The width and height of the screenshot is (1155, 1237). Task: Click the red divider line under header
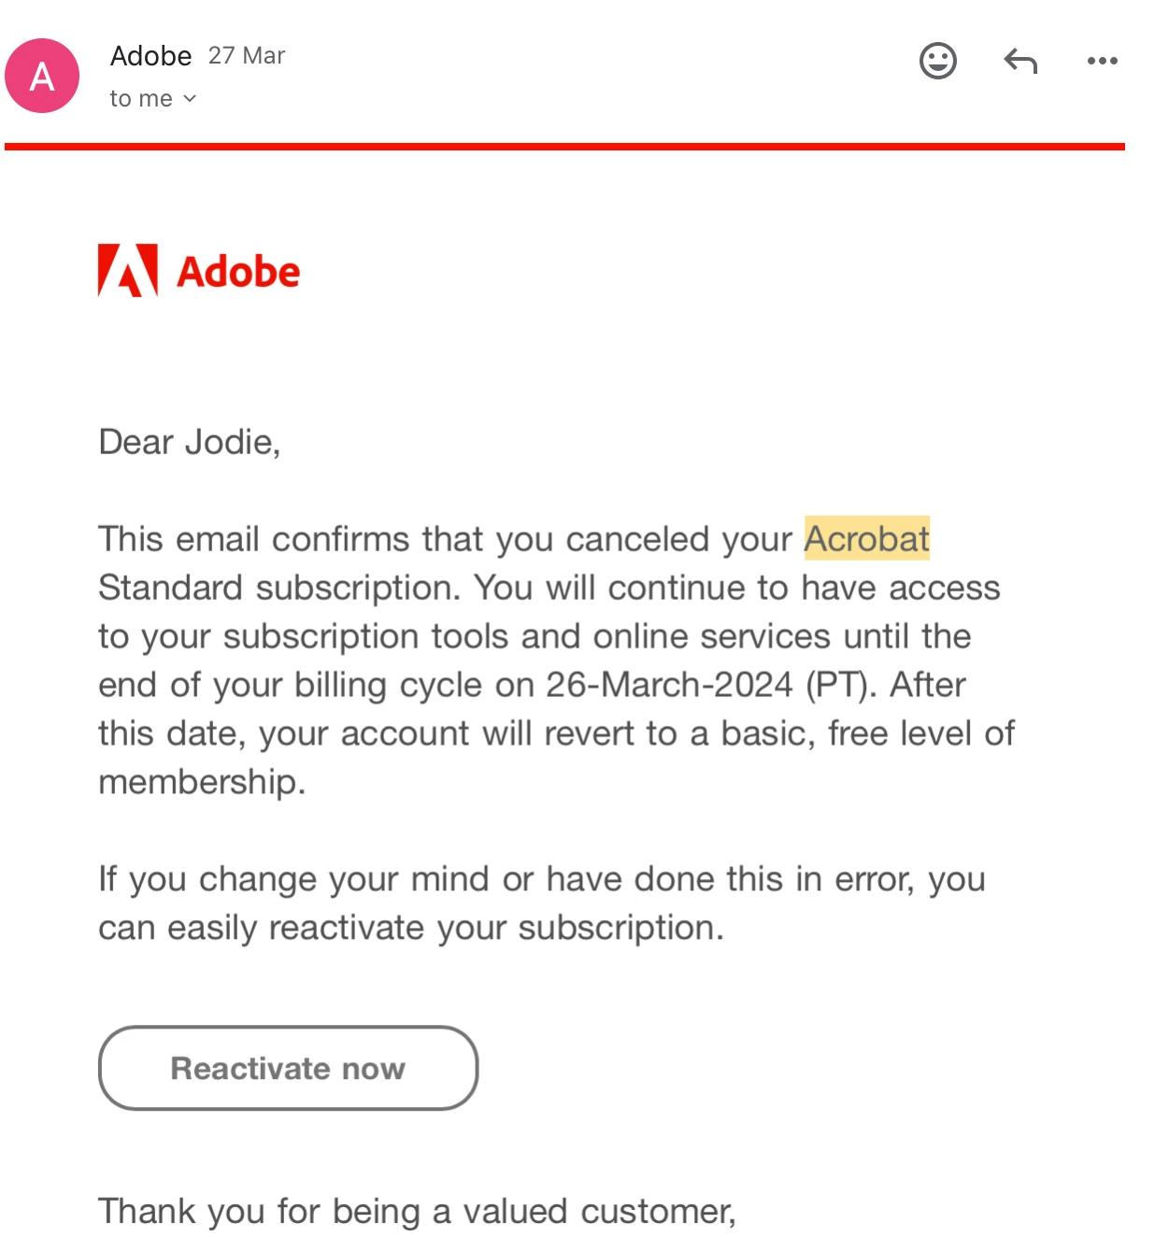pyautogui.click(x=564, y=147)
